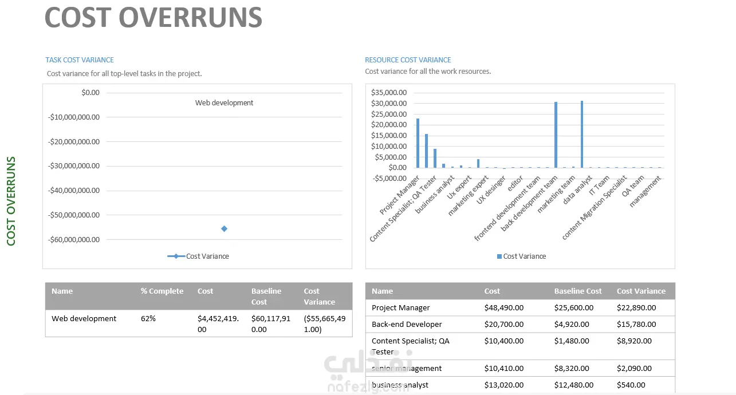Select the RESOURCE COST VARIANCE heading
736x395 pixels.
coord(408,60)
